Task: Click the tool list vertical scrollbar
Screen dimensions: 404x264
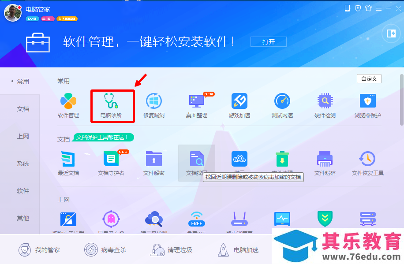Action: pos(401,100)
